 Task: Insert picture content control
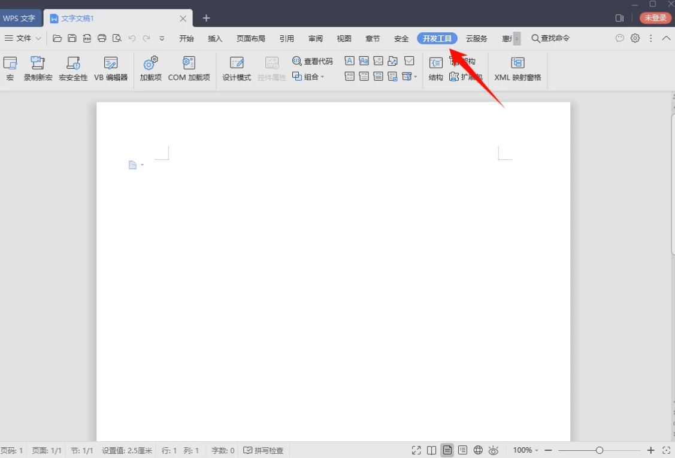pyautogui.click(x=379, y=60)
